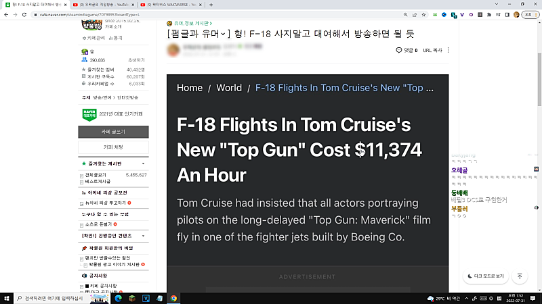Open 카페관리 cafe management link
Image resolution: width=542 pixels, height=304 pixels.
click(x=94, y=38)
